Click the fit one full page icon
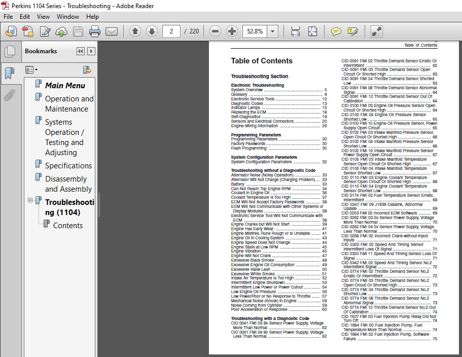The height and width of the screenshot is (357, 462). tap(312, 31)
